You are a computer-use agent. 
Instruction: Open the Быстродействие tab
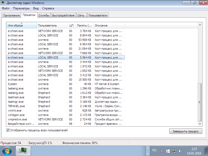(x=63, y=15)
